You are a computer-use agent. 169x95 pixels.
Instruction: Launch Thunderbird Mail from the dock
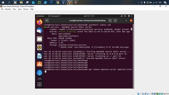39,31
